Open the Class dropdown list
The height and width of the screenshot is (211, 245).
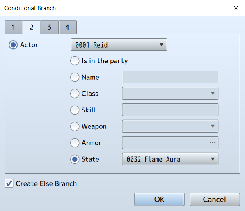(170, 94)
